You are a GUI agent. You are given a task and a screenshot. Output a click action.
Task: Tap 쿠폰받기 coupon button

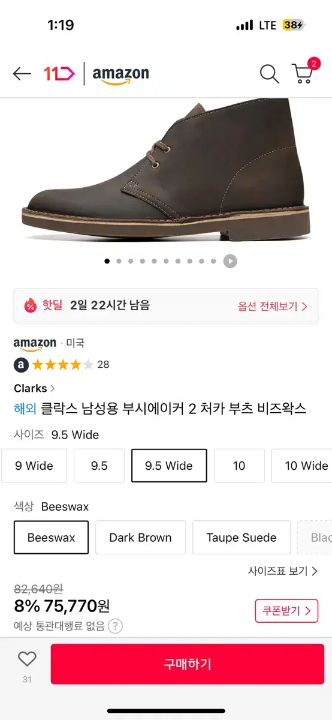coord(286,611)
